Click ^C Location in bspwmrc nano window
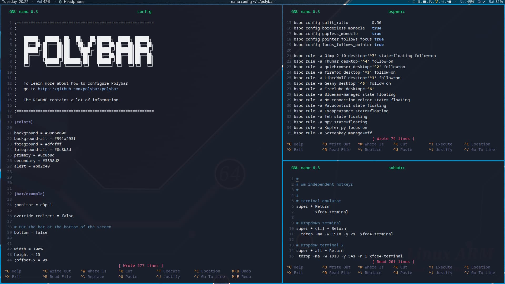Image resolution: width=505 pixels, height=284 pixels. [477, 144]
